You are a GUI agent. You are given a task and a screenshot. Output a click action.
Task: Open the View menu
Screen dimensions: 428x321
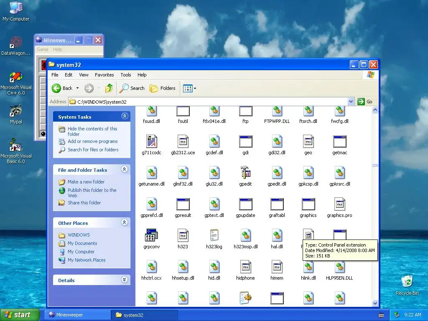coord(84,75)
